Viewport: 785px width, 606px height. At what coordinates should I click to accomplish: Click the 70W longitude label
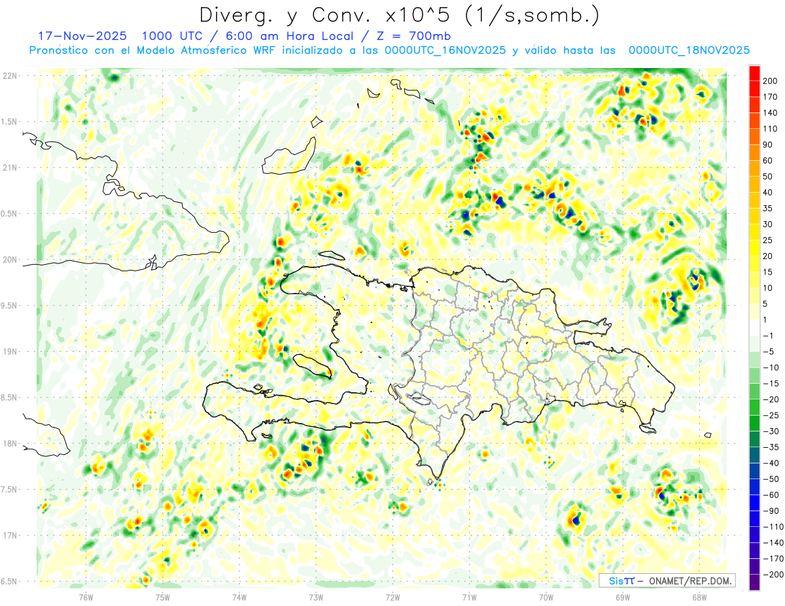[x=546, y=596]
